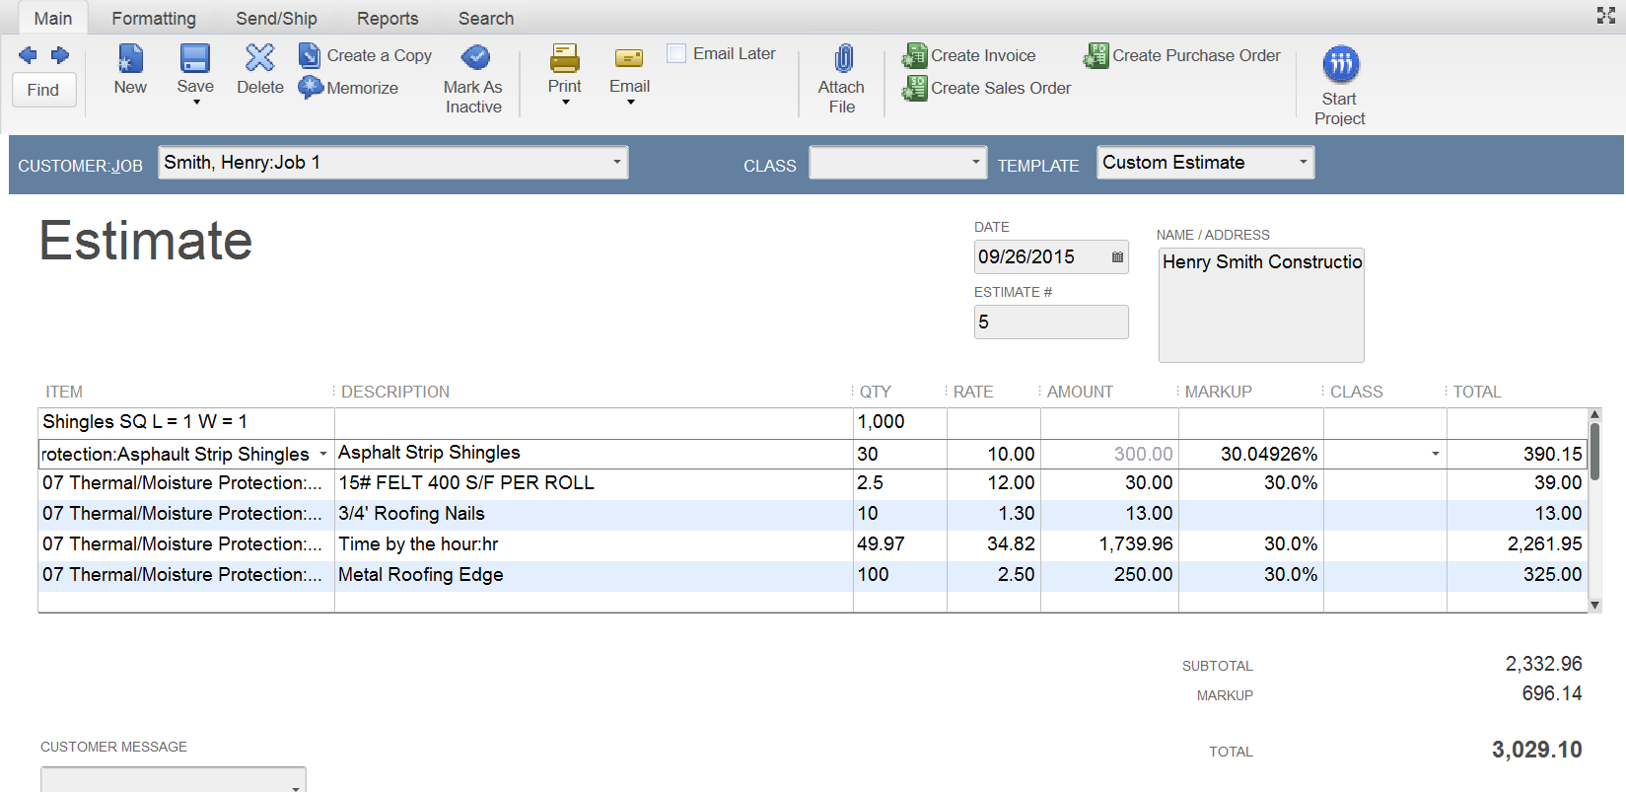Enable the Email Later checkbox
This screenshot has width=1626, height=792.
click(676, 53)
